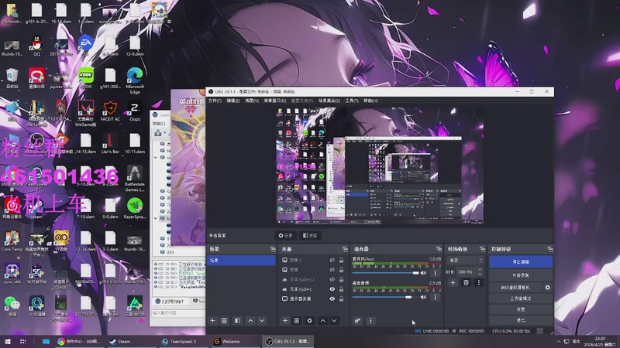Image resolution: width=620 pixels, height=348 pixels.
Task: Show hidden system tray icons chevron
Action: coord(558,341)
